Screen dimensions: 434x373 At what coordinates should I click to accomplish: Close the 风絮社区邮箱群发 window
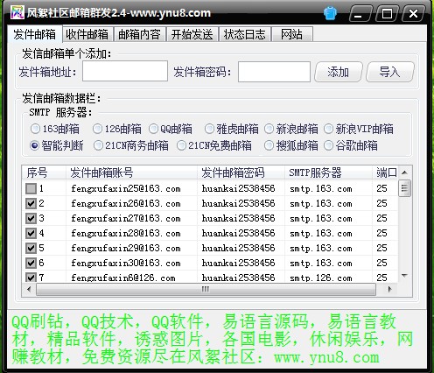[413, 13]
